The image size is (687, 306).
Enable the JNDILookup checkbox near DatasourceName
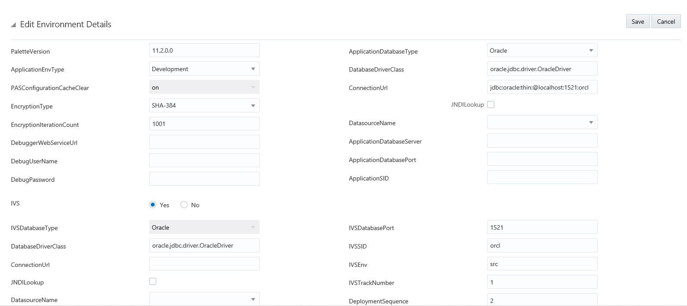[x=491, y=104]
